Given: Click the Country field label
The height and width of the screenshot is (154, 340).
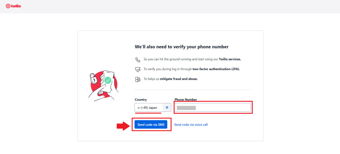Looking at the screenshot, I should [x=141, y=100].
